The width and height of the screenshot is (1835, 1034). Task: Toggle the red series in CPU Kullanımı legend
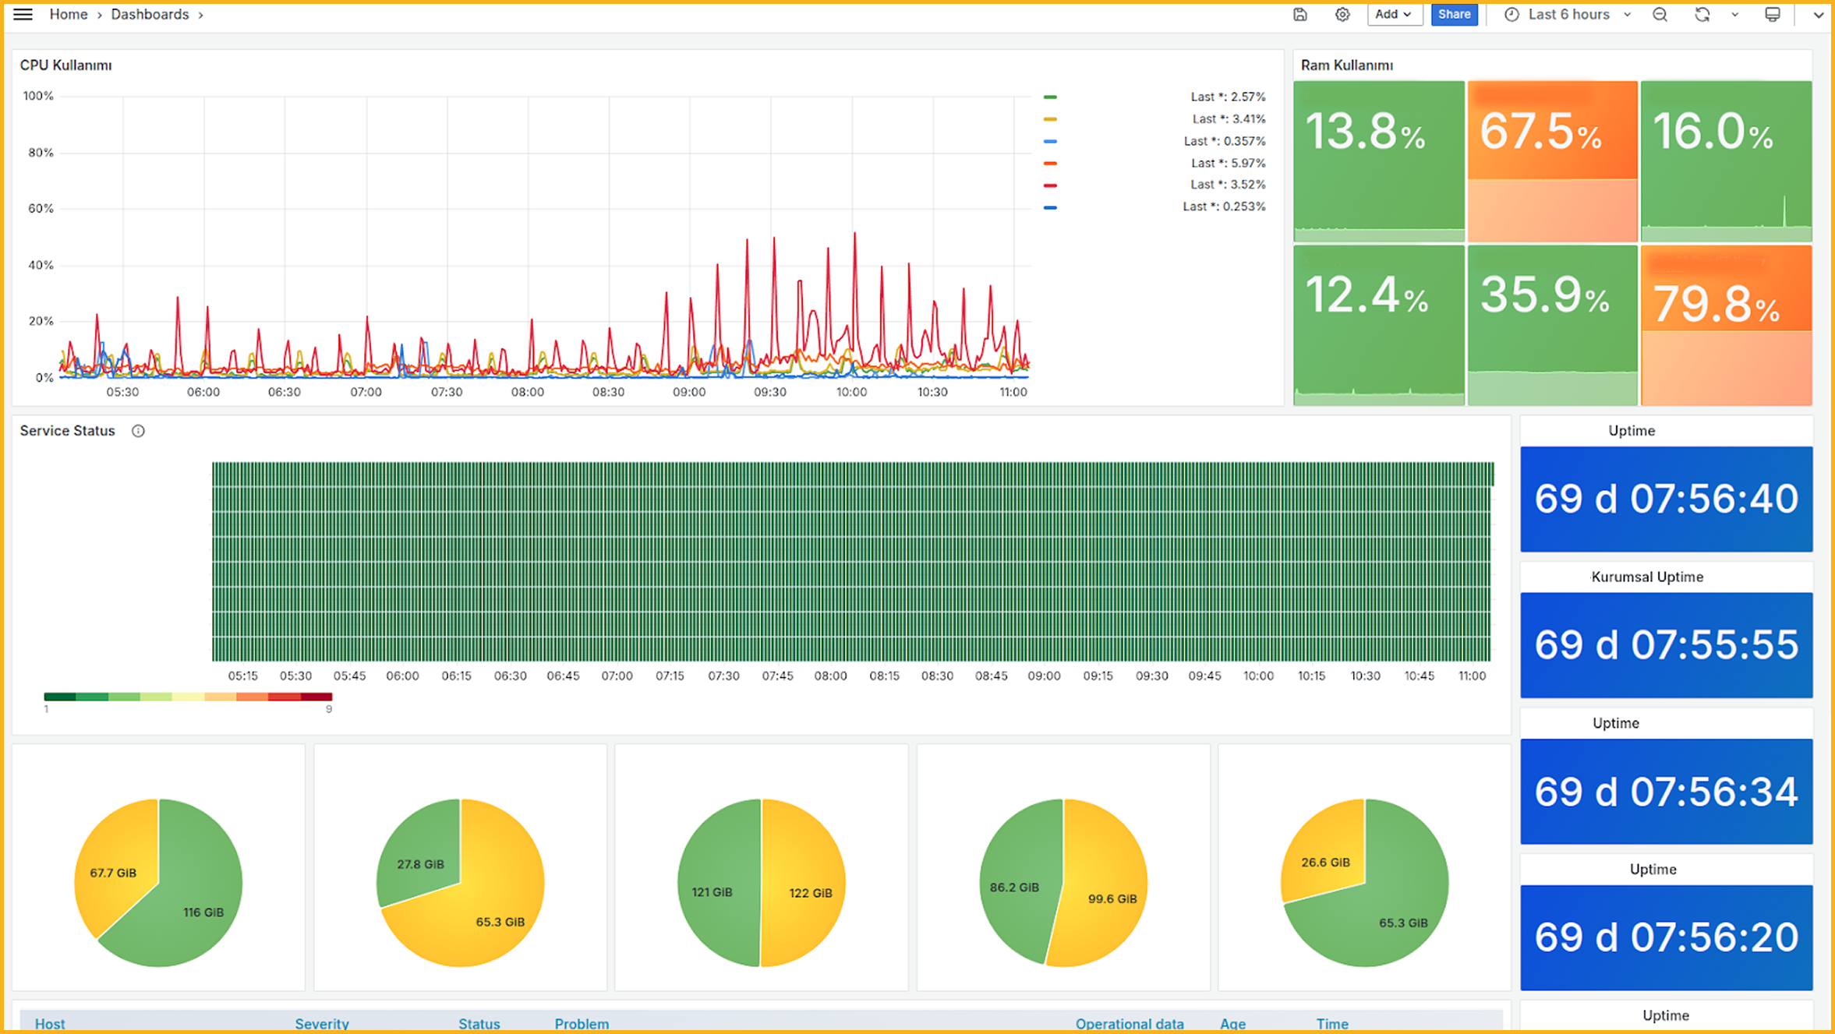[1050, 185]
